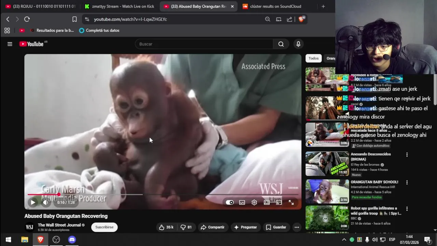Click the zoom magnifier icon in address bar
437x246 pixels.
268,19
